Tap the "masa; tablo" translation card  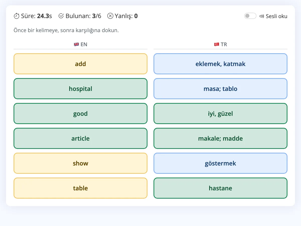[x=220, y=89]
